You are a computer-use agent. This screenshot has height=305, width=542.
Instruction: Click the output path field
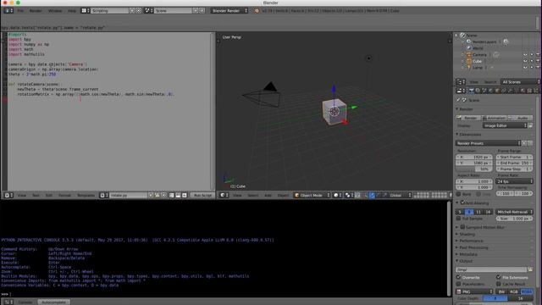click(x=491, y=269)
